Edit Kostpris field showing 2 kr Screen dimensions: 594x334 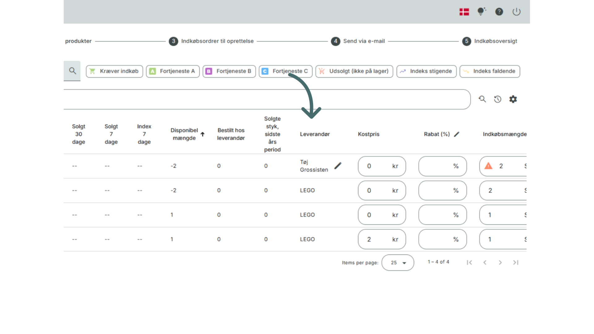click(x=382, y=239)
